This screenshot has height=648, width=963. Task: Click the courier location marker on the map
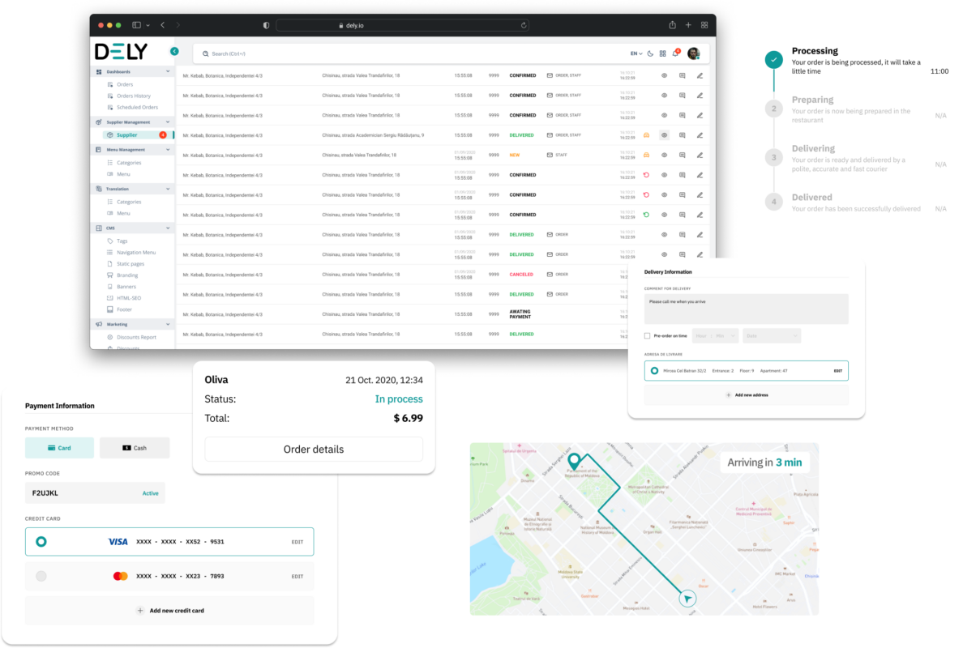687,599
